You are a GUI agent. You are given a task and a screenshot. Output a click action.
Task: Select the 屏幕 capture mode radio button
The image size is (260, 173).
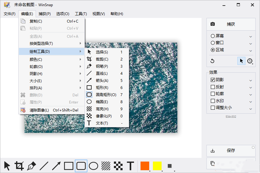(213, 36)
